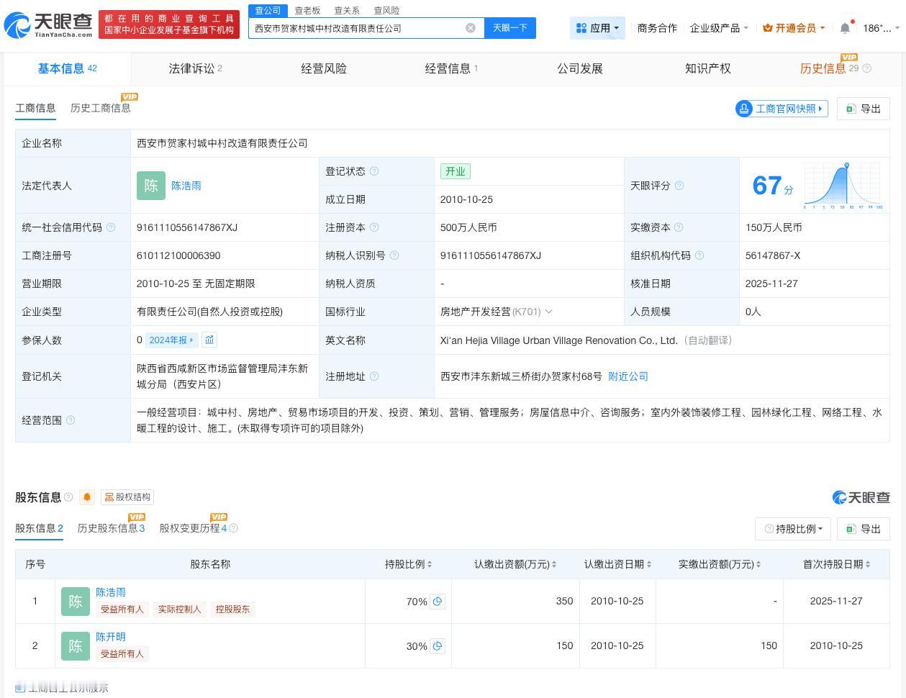Open shareholder 陈开明's name link
The width and height of the screenshot is (906, 698).
111,637
